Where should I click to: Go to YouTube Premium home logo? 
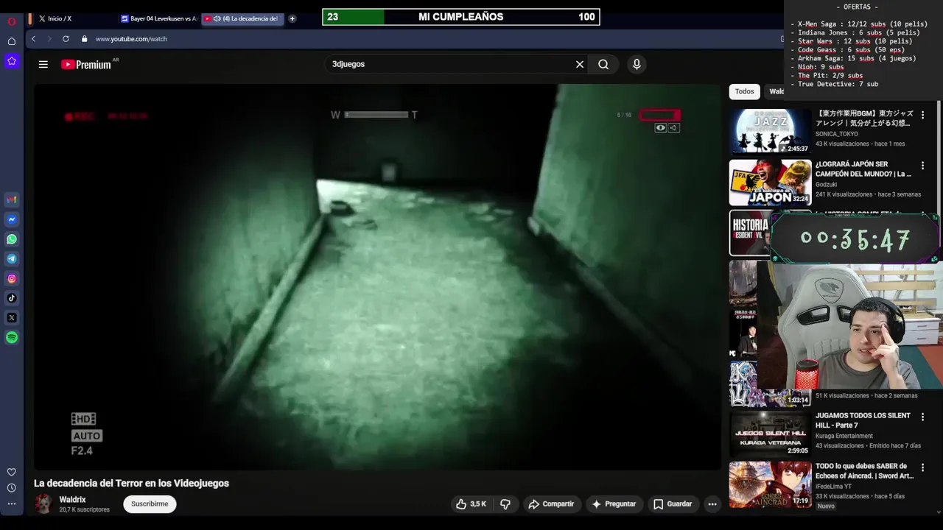(x=85, y=64)
